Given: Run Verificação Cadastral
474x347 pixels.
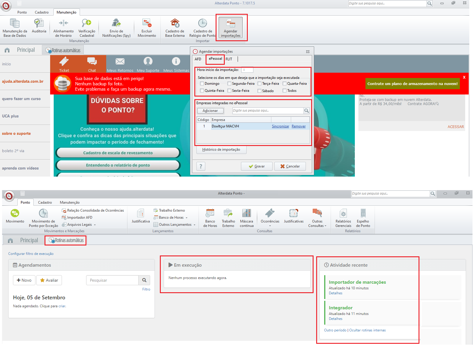Looking at the screenshot, I should point(87,27).
